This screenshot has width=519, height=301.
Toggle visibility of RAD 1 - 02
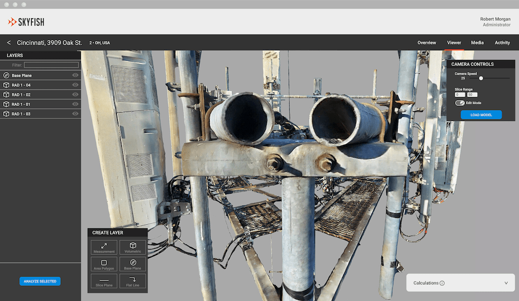(x=75, y=94)
